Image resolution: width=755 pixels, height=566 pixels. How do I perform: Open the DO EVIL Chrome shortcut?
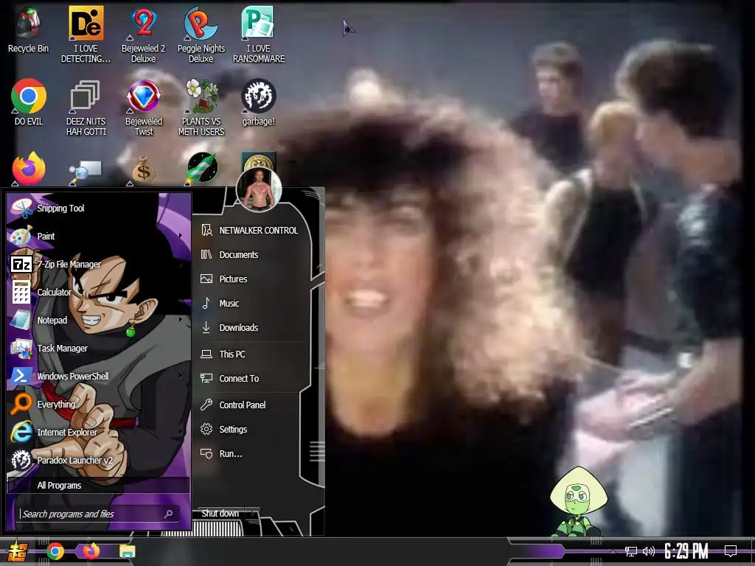[x=29, y=102]
